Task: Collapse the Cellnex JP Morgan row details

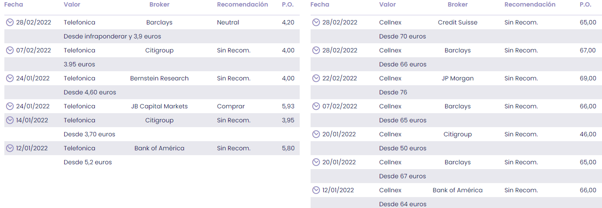Action: pyautogui.click(x=316, y=78)
